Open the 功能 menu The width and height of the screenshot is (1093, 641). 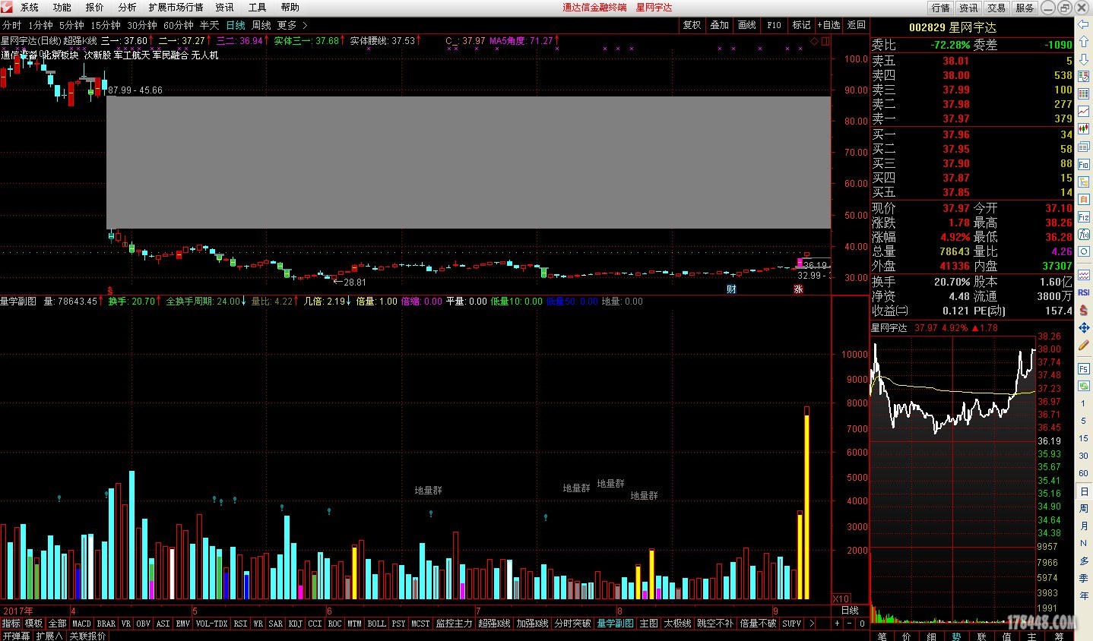(x=62, y=8)
